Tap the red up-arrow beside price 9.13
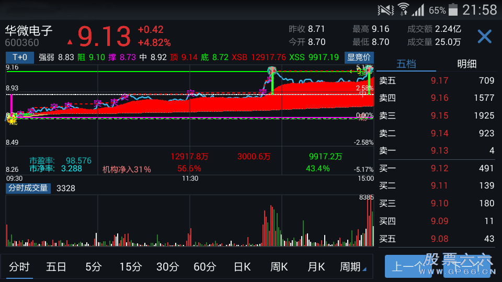Viewport: 502px width, 282px height. point(70,42)
